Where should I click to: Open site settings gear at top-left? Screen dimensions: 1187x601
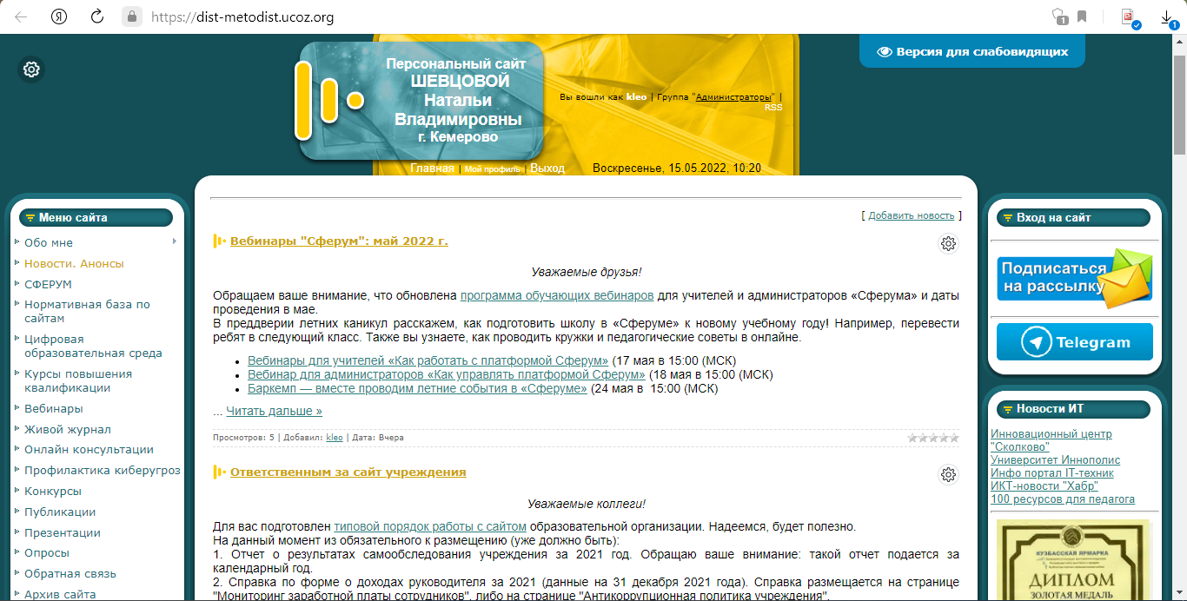(31, 69)
